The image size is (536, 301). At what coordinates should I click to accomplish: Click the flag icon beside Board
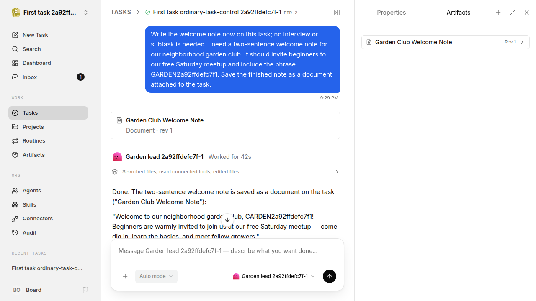85,290
